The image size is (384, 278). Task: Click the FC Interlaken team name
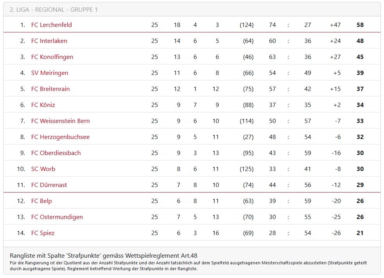tap(49, 41)
